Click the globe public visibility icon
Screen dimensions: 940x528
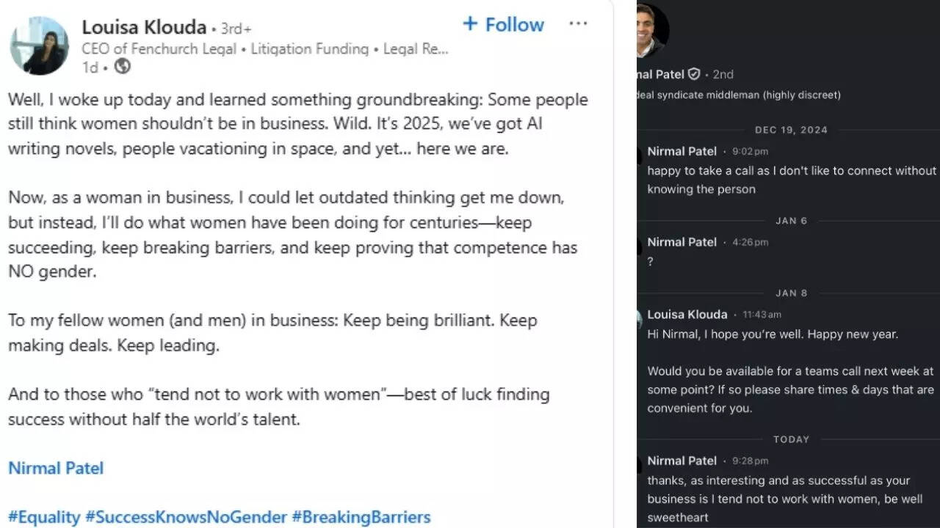coord(123,67)
